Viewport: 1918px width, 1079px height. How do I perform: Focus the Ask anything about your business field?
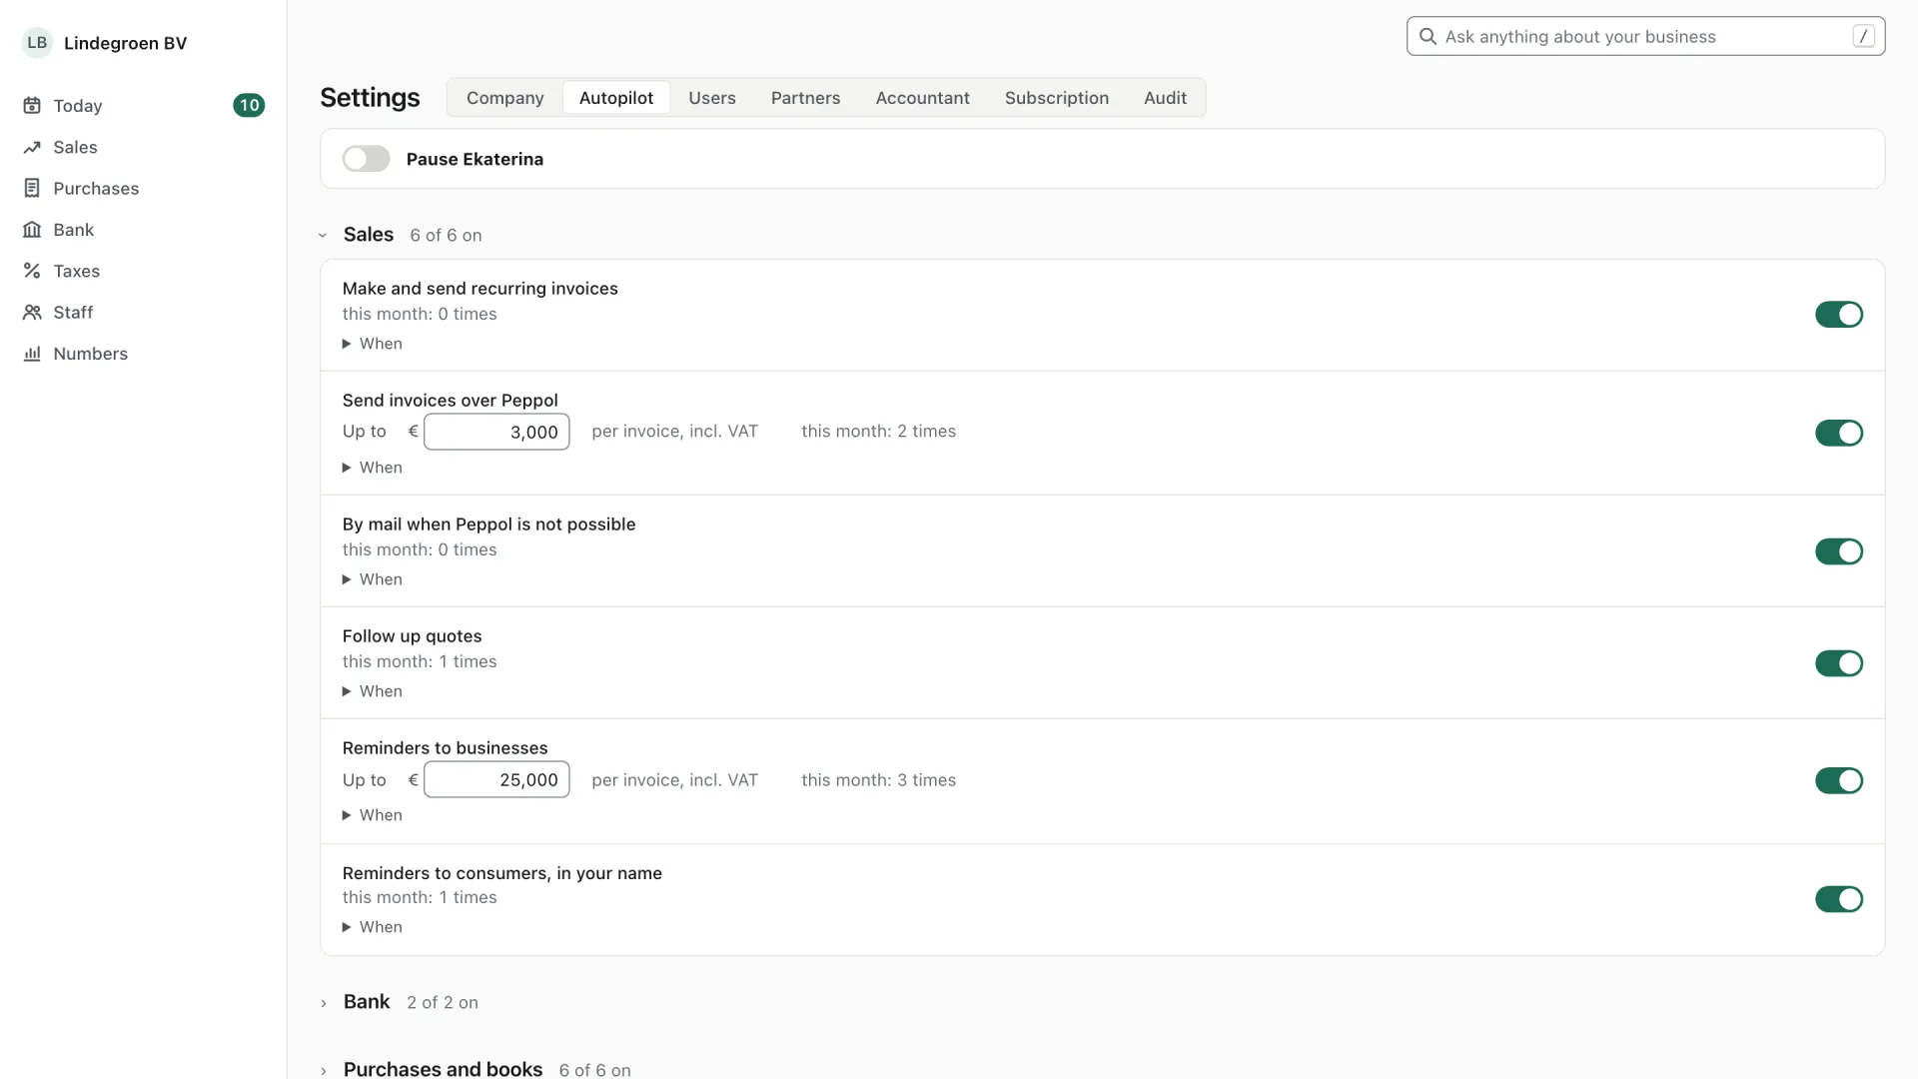[x=1645, y=36]
